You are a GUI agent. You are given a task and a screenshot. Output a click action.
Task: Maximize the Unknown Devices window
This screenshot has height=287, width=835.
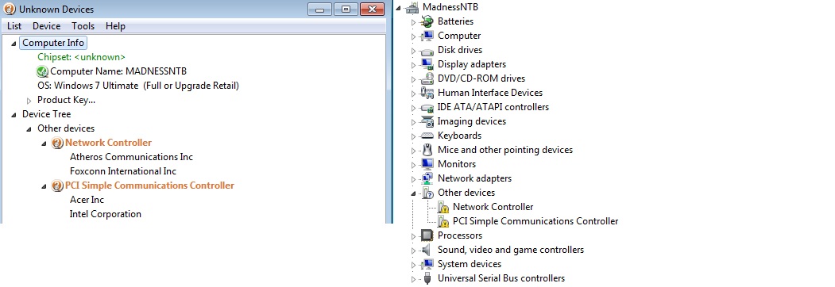point(346,9)
